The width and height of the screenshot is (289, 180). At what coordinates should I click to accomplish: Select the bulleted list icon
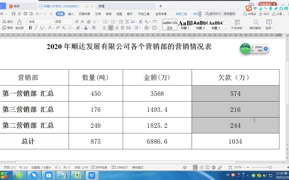(x=105, y=21)
